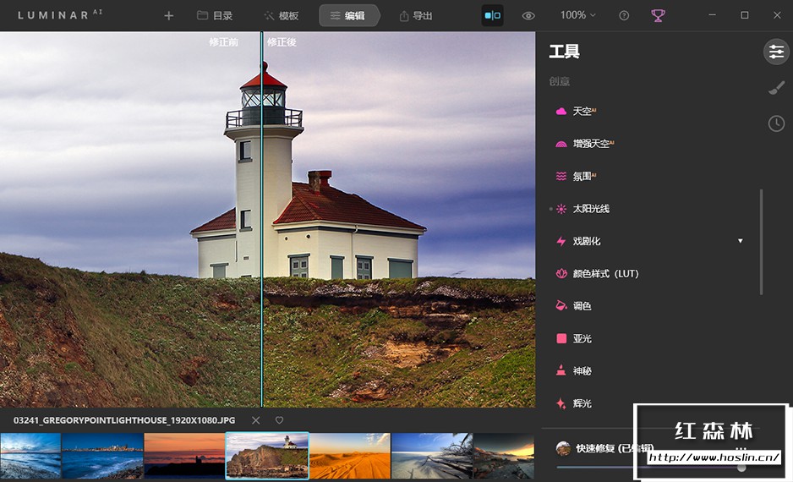Click the 修正前 before label

click(x=223, y=42)
